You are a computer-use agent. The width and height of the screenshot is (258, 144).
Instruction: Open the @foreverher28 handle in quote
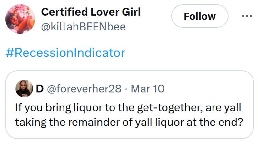[84, 89]
